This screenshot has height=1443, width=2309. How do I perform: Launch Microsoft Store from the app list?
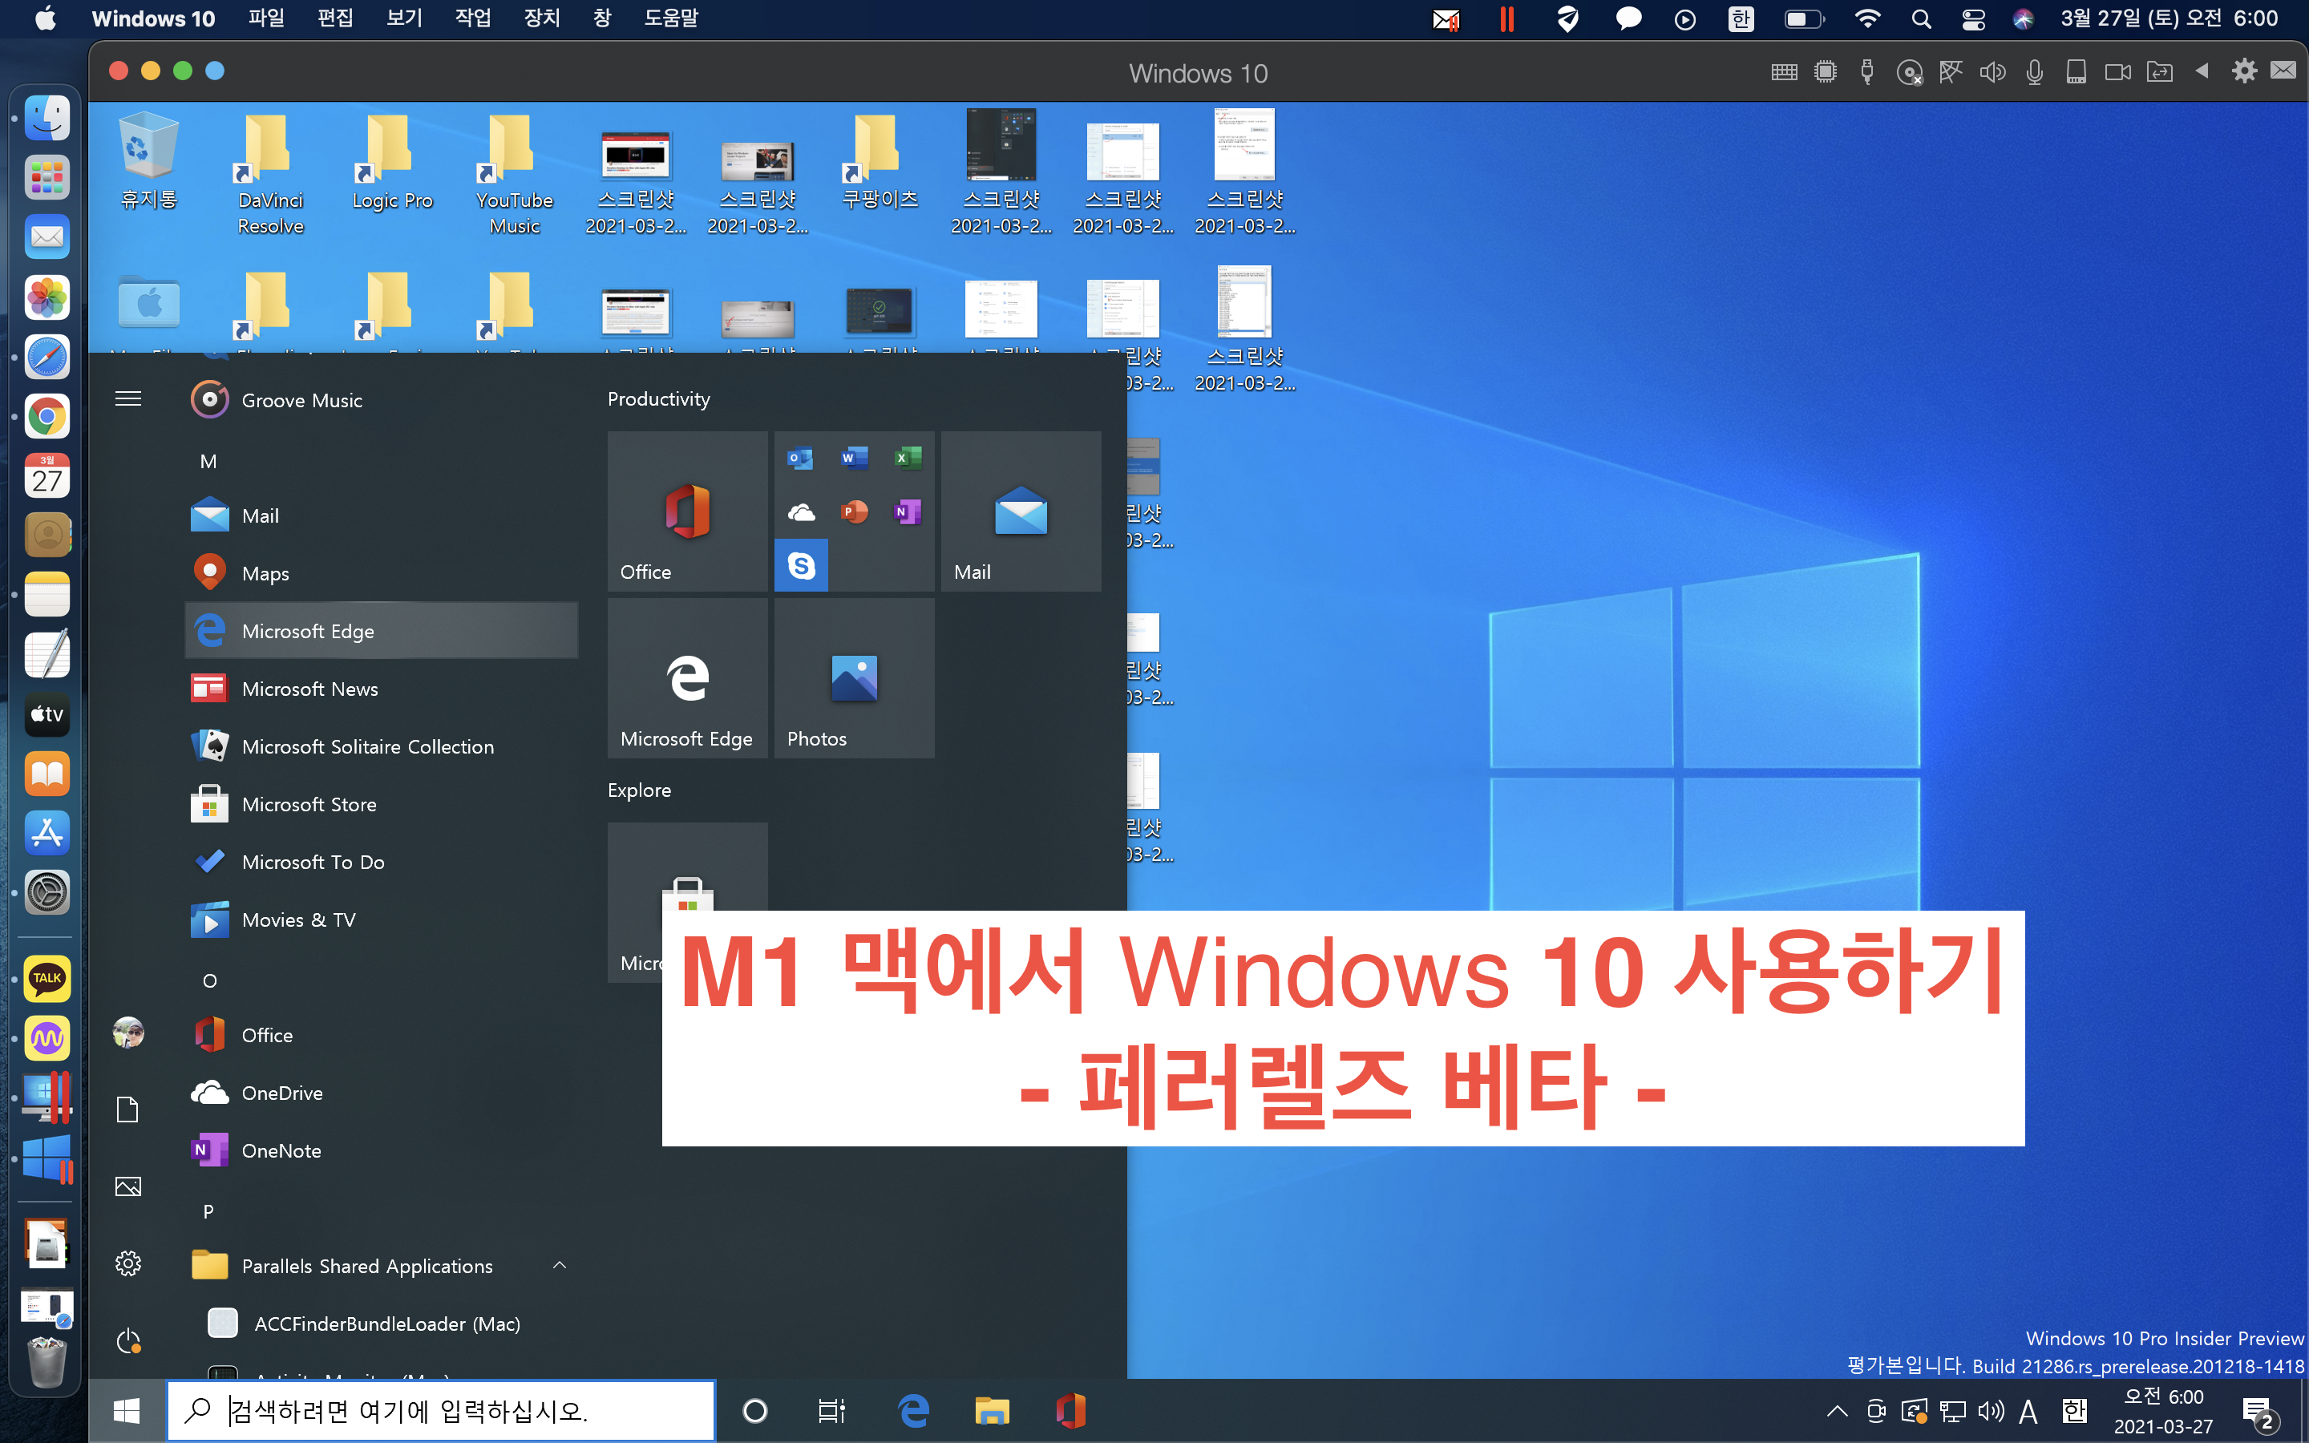[309, 805]
